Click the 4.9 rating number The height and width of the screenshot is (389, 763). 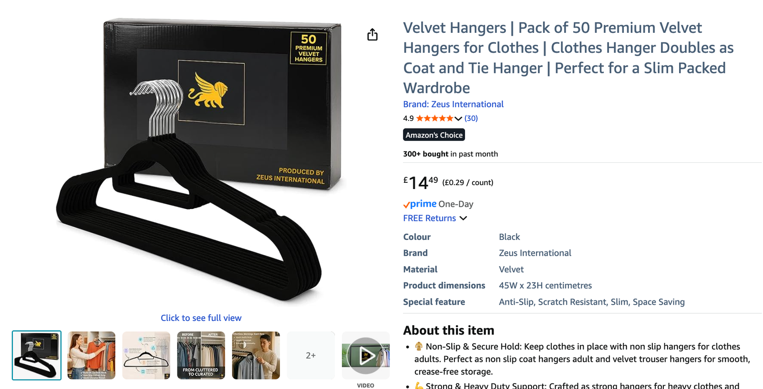408,118
